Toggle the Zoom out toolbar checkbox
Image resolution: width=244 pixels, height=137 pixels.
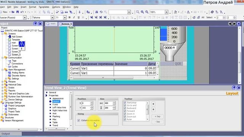tap(125, 117)
